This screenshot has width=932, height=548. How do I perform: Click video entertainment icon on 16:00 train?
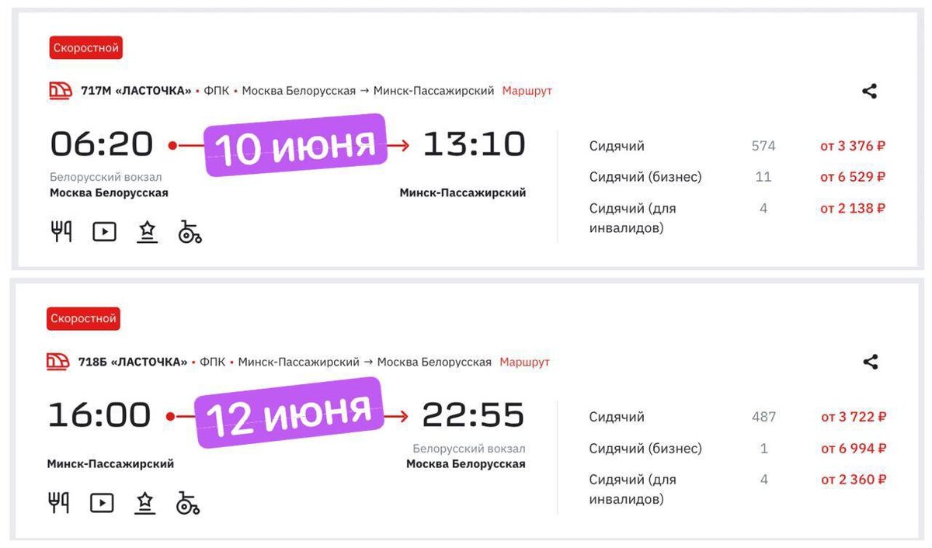[x=102, y=503]
